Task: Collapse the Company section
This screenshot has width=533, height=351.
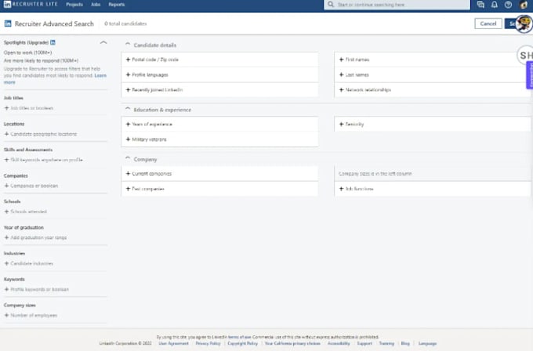Action: tap(128, 158)
